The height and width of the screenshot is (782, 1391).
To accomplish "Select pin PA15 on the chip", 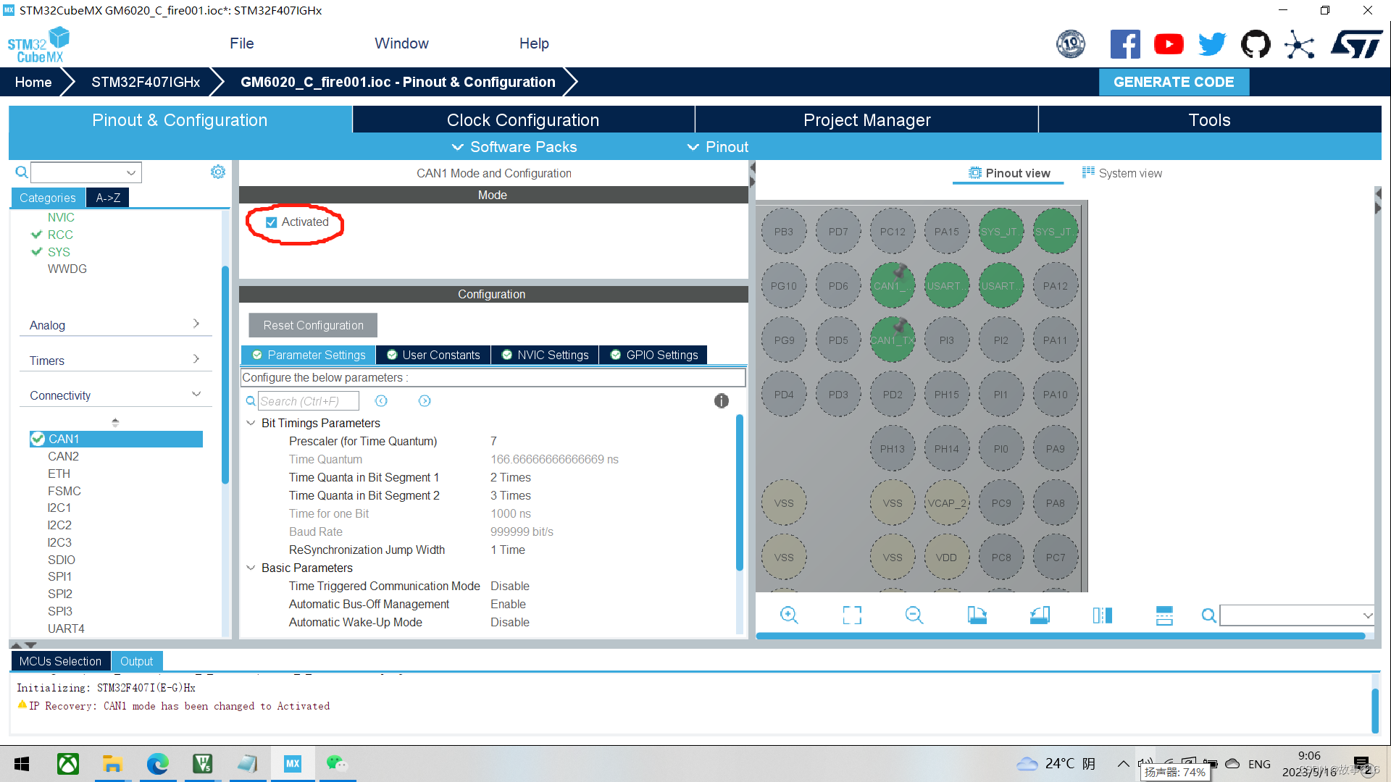I will click(946, 232).
